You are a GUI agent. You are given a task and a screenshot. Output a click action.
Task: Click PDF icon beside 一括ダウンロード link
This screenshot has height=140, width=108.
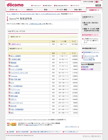click(x=9, y=44)
